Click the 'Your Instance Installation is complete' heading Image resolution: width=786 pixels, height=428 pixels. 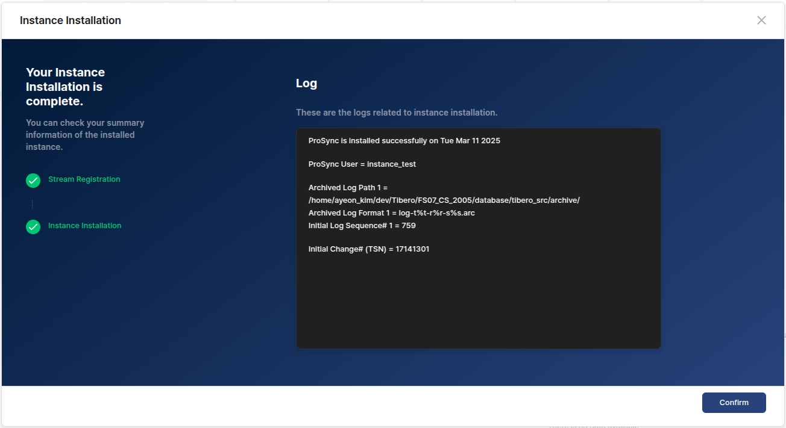pyautogui.click(x=65, y=87)
